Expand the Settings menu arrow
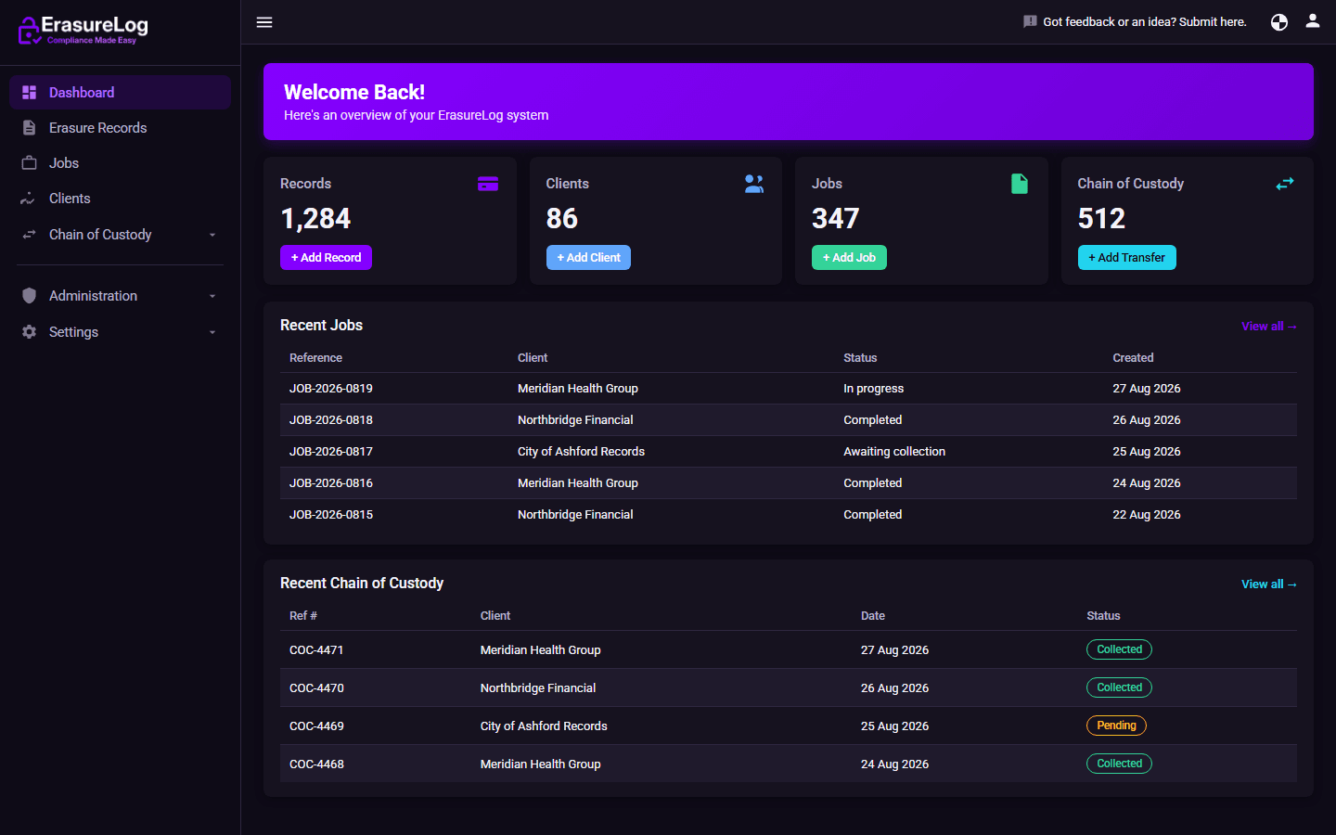This screenshot has width=1336, height=835. click(x=212, y=332)
